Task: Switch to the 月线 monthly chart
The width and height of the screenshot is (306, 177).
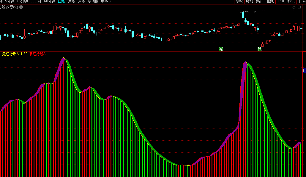Action: [x=81, y=1]
